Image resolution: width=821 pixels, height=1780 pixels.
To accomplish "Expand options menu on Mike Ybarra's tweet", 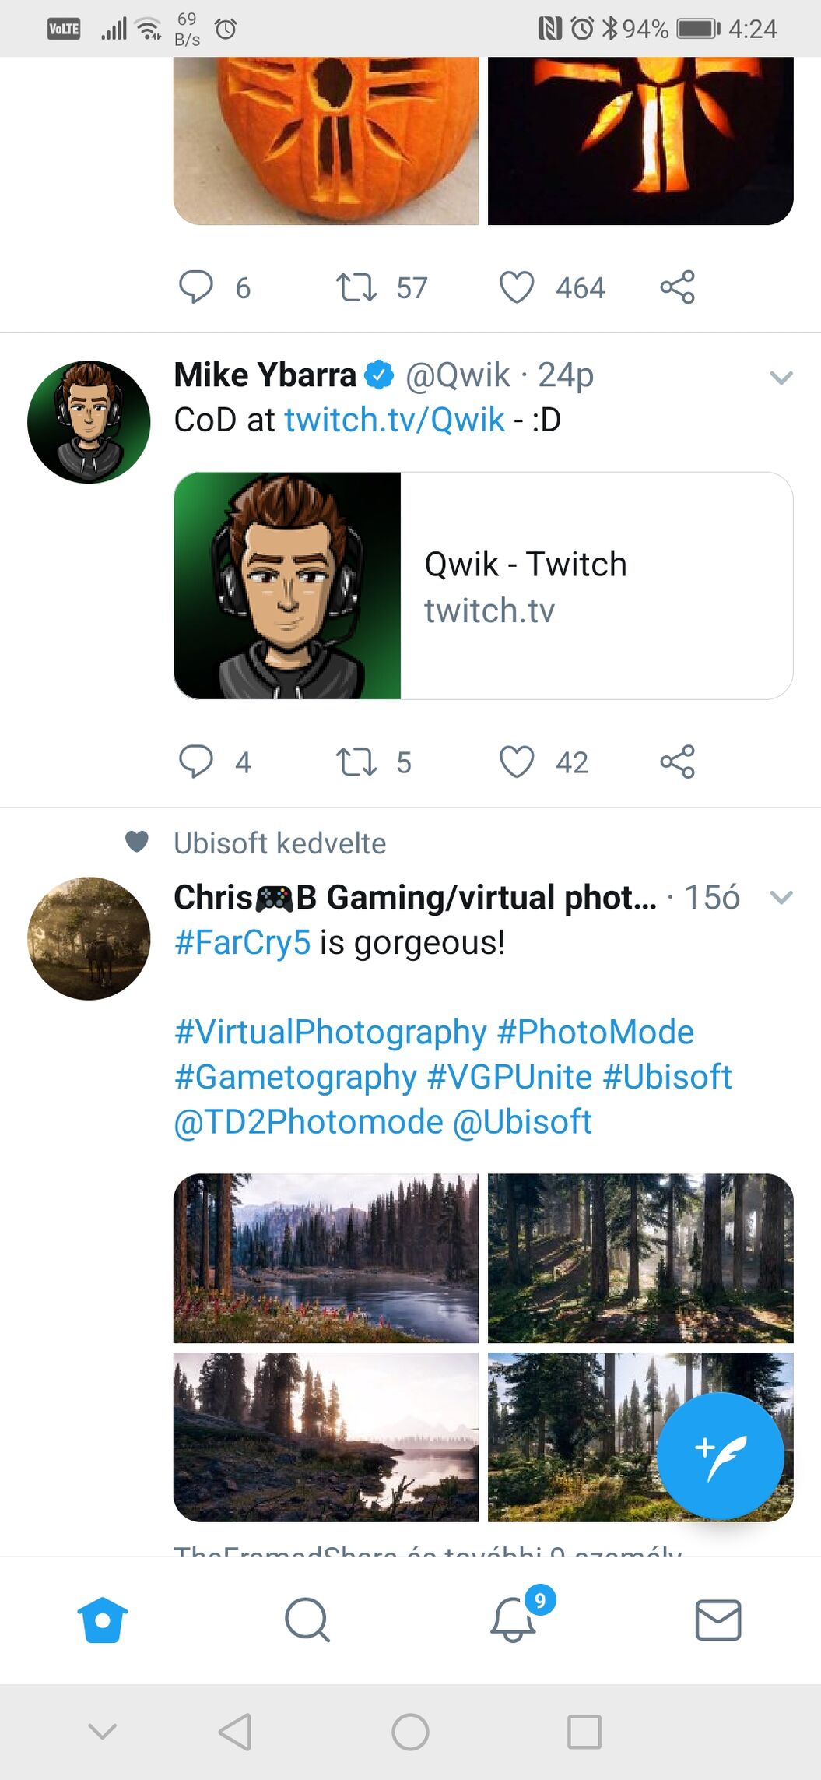I will 781,378.
